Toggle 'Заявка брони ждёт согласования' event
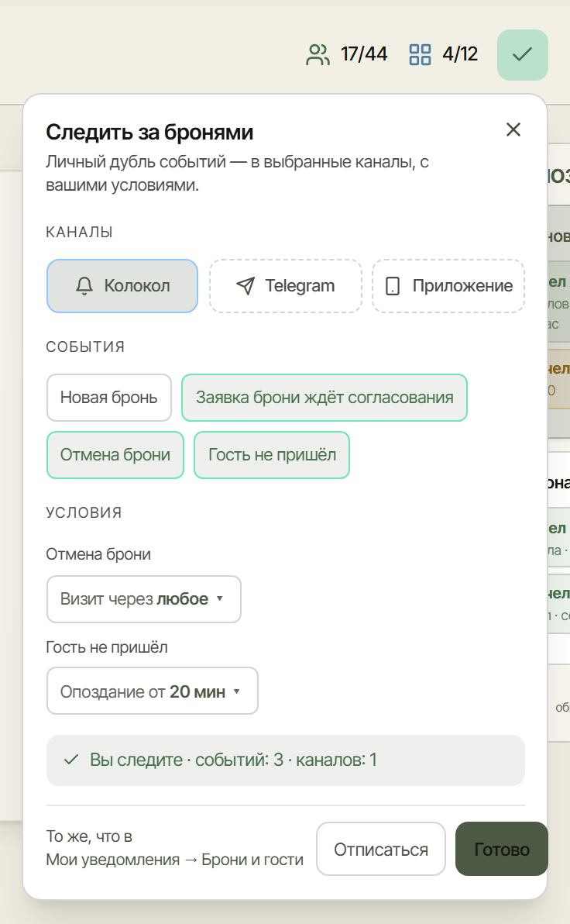 324,398
